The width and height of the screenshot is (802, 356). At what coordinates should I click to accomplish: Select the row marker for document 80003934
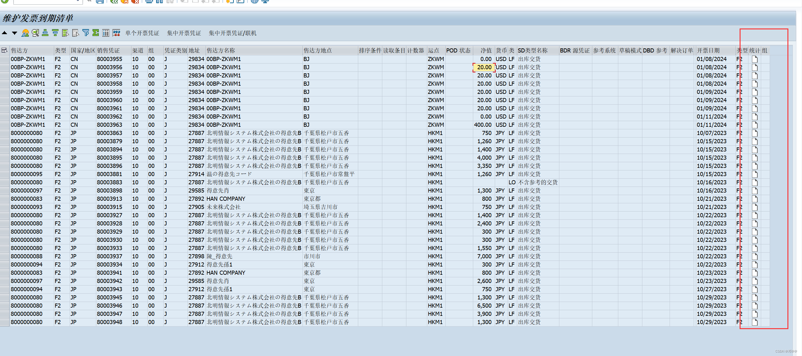point(5,265)
